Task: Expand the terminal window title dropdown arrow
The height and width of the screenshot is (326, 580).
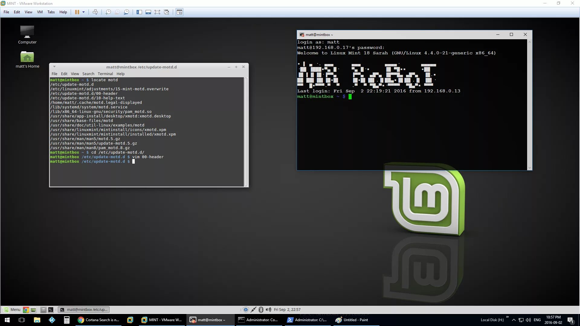Action: point(54,67)
